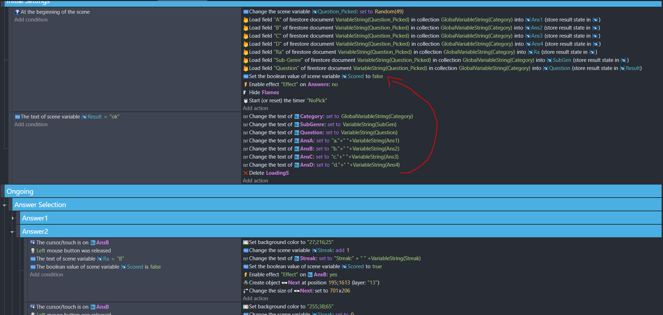Click the "no" value in Enable effect on Answers

pos(335,85)
